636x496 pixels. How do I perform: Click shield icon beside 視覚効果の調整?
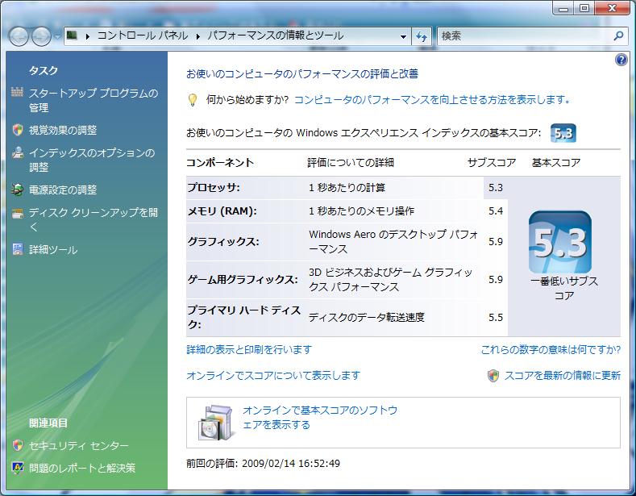[18, 130]
